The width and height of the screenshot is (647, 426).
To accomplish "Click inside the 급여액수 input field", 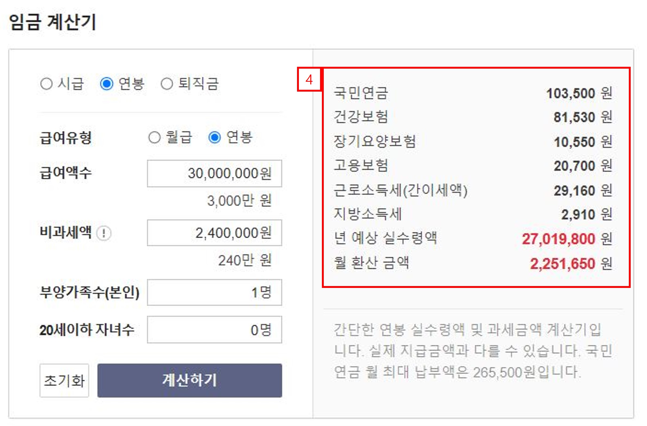I will click(x=214, y=173).
